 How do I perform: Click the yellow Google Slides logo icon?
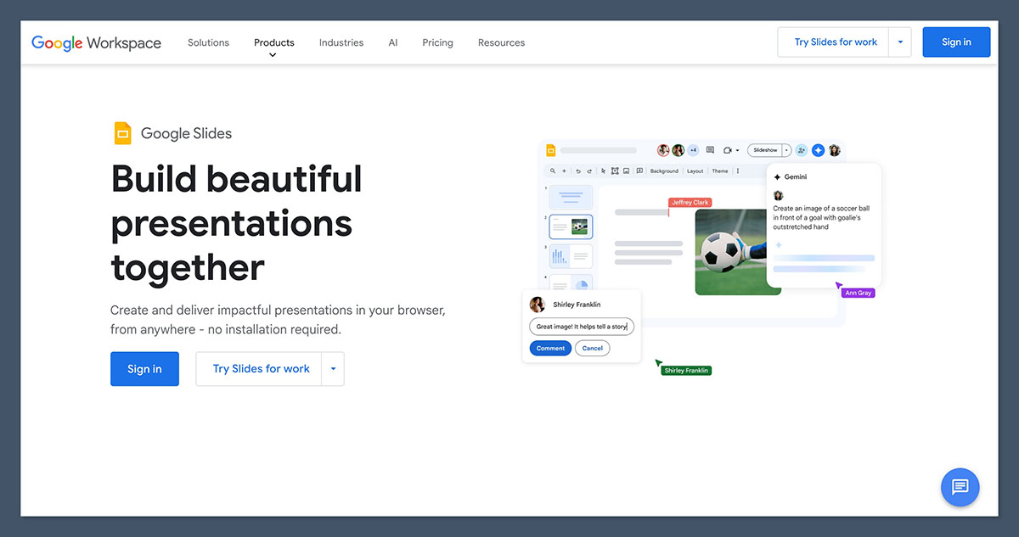click(123, 132)
